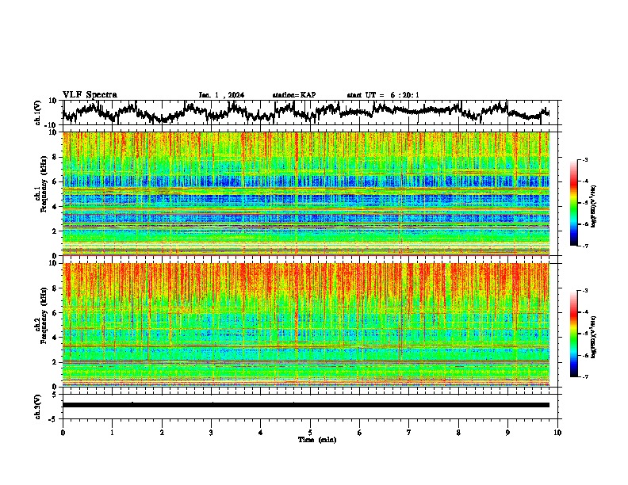
Task: Click the ch.1 color scale bar
Action: (x=573, y=203)
